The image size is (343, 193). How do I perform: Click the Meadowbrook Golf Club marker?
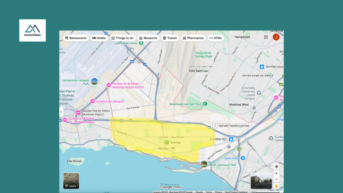205,104
